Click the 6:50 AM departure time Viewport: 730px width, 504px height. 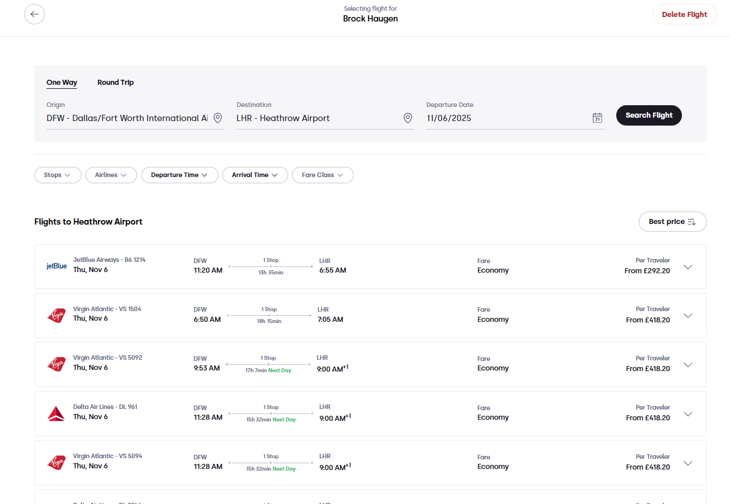pyautogui.click(x=207, y=320)
